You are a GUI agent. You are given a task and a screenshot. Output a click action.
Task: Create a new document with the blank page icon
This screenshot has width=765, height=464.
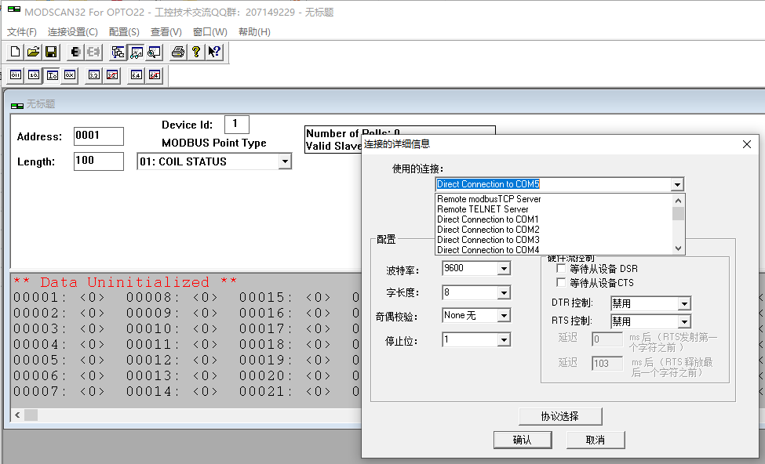pos(15,52)
